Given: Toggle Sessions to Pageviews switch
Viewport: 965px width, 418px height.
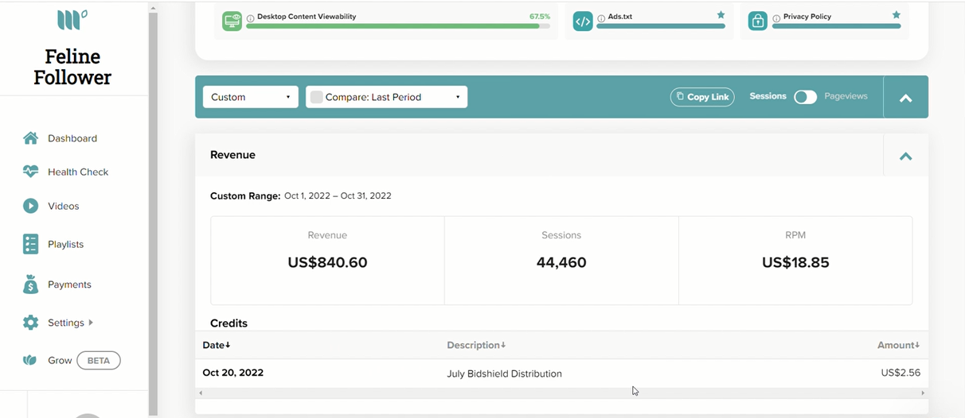Looking at the screenshot, I should (x=805, y=97).
